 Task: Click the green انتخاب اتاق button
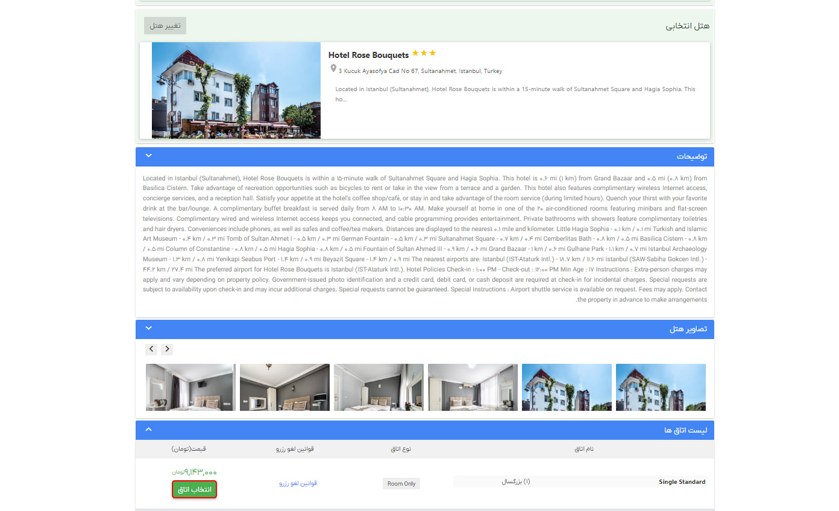[x=194, y=489]
